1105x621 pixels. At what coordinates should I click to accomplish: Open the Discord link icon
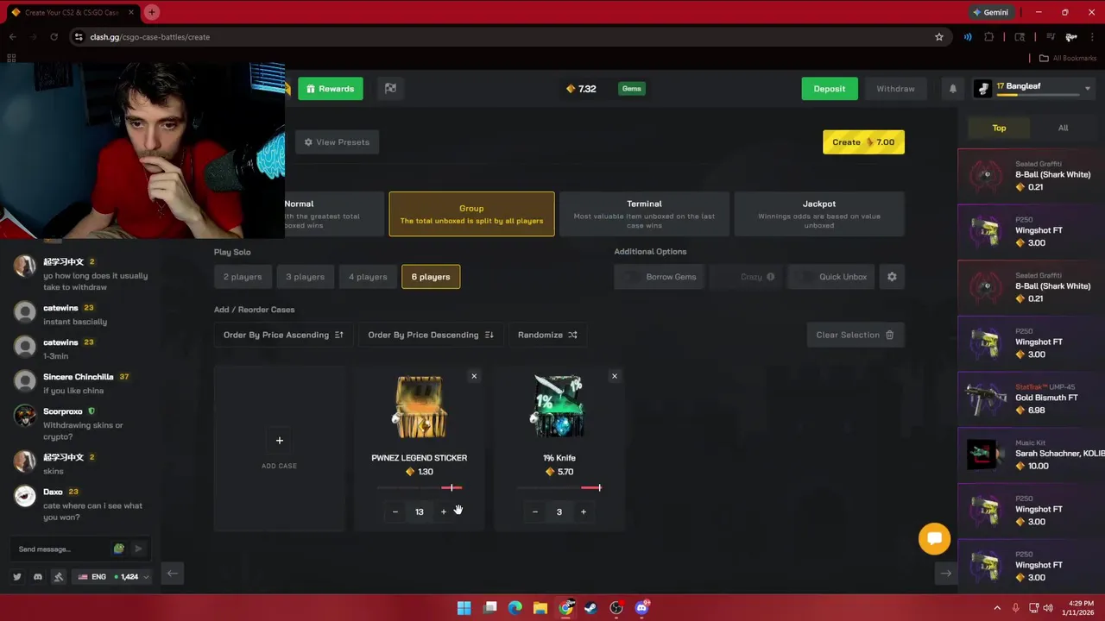38,577
